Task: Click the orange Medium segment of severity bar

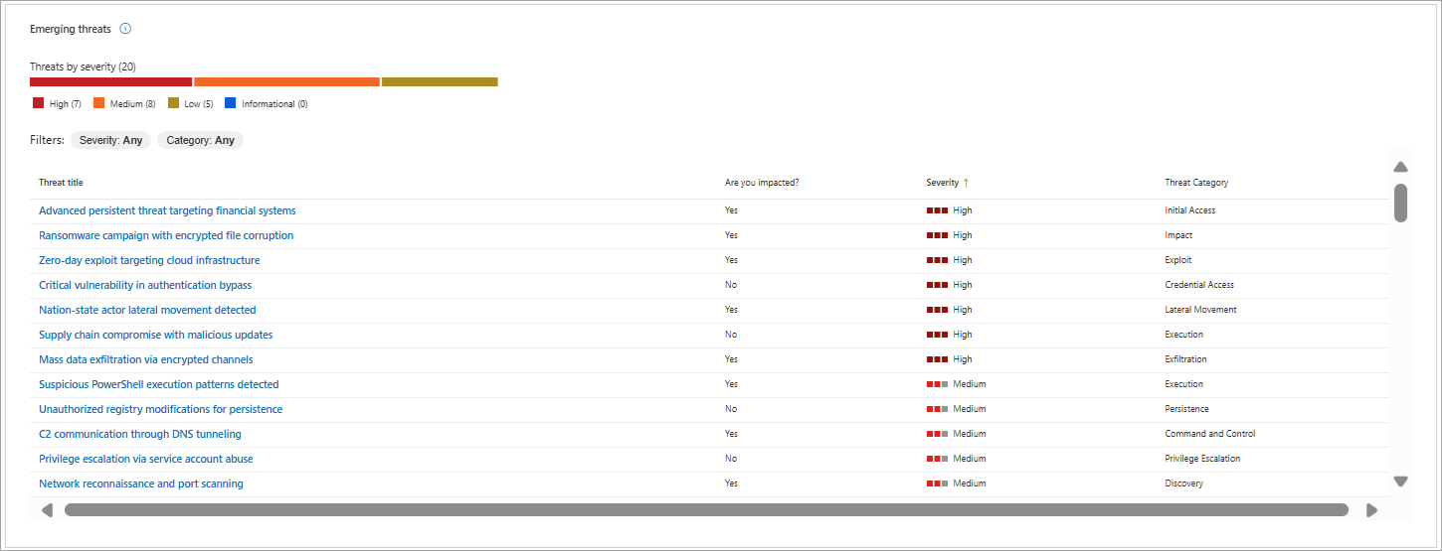Action: pyautogui.click(x=286, y=81)
